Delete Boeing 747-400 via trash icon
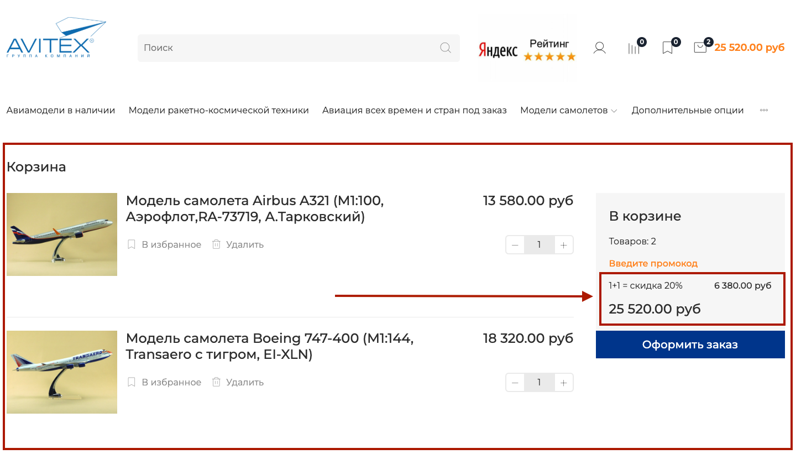Viewport: 801px width, 454px height. (216, 382)
